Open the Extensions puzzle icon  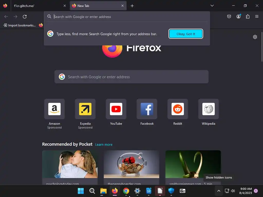248,16
